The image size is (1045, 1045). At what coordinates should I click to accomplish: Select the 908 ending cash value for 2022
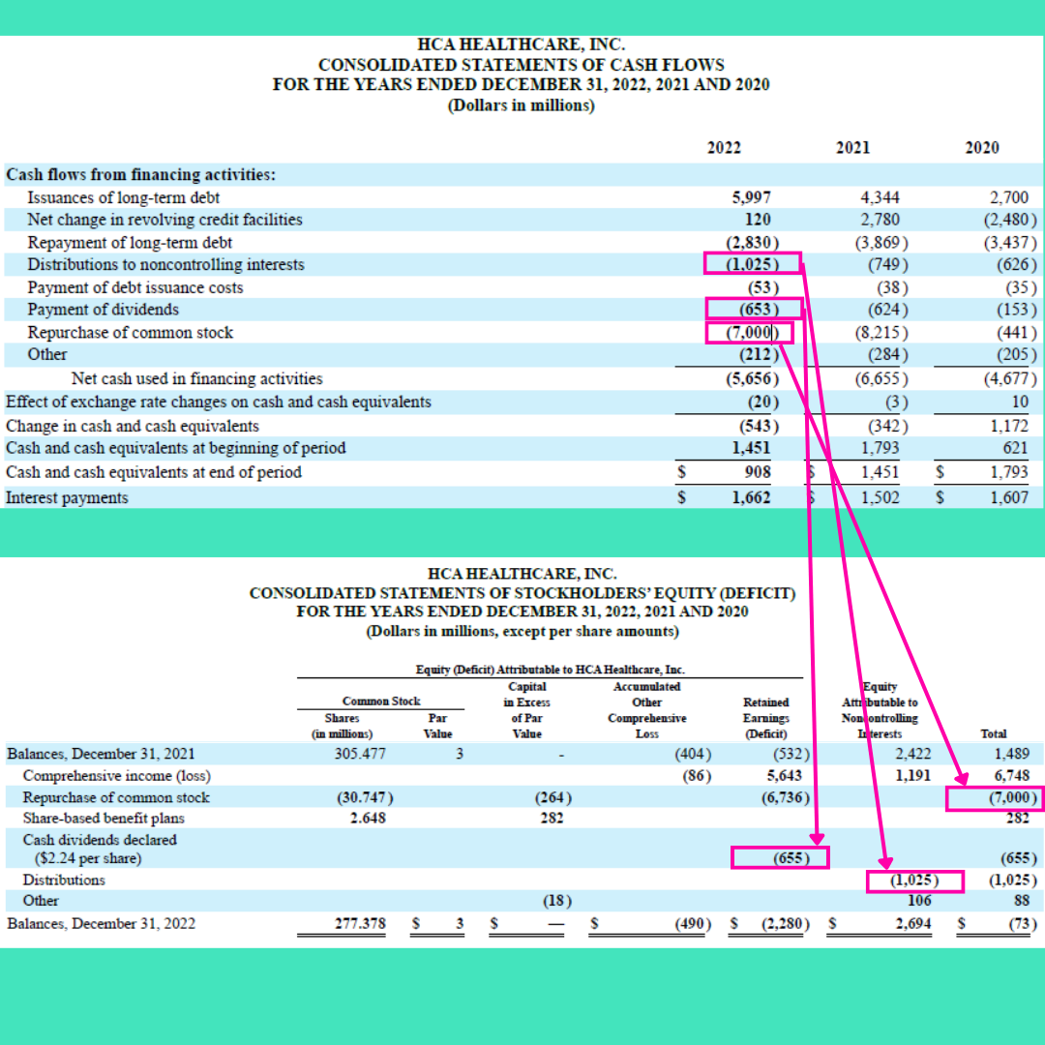click(758, 472)
